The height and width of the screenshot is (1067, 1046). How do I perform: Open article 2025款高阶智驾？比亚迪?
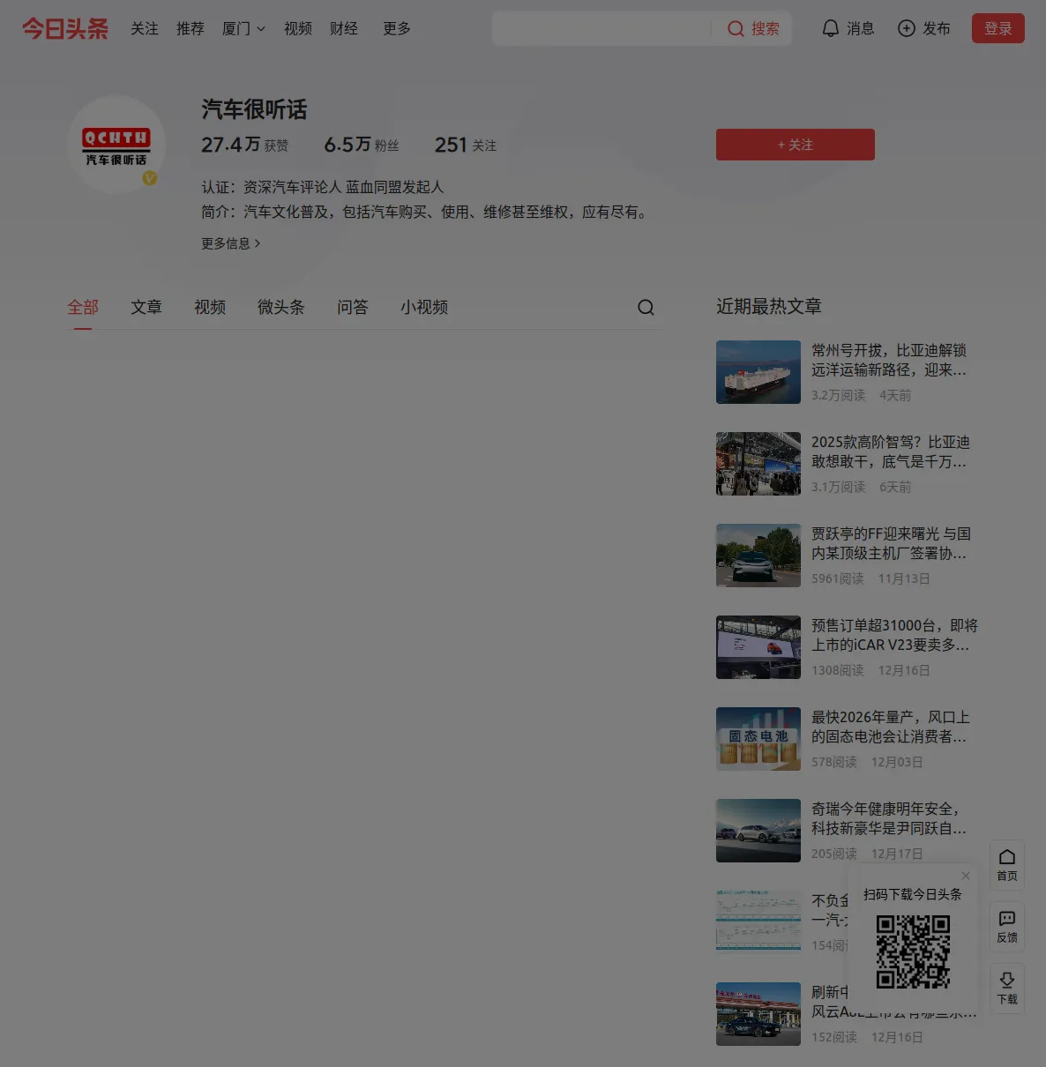[891, 451]
